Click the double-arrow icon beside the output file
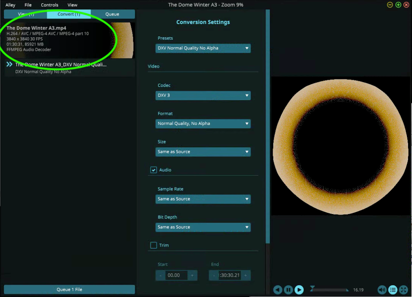Image resolution: width=412 pixels, height=297 pixels. click(9, 64)
